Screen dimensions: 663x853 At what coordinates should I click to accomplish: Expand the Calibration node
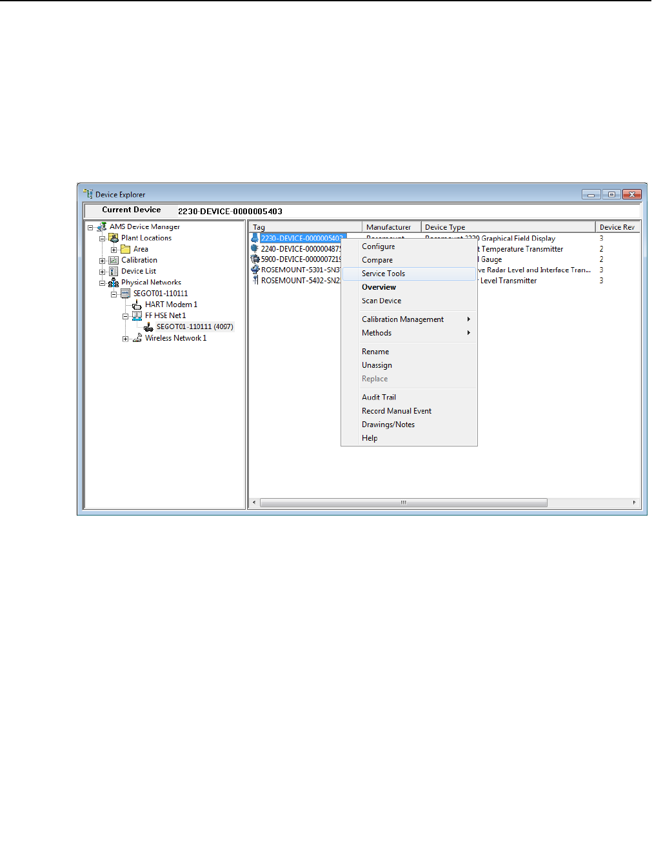coord(102,261)
